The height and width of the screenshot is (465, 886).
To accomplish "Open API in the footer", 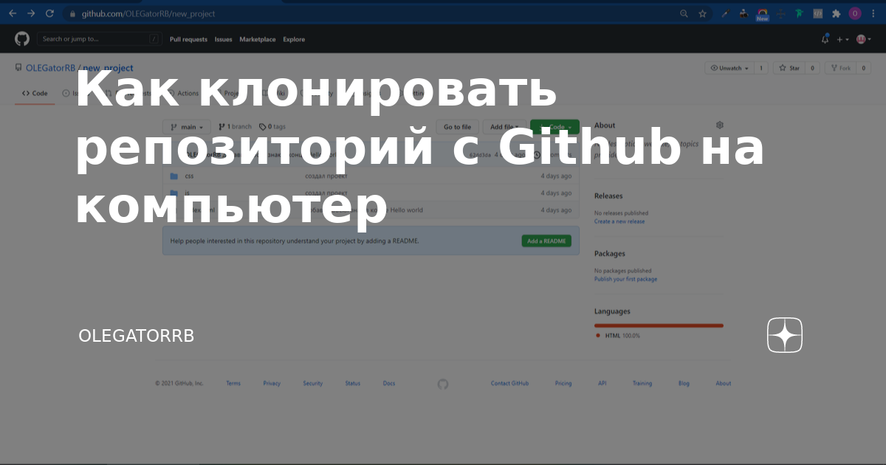I will (x=602, y=384).
